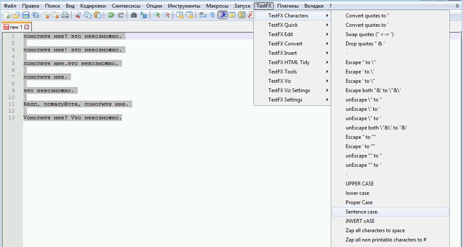
Task: Close the new 1 tab with its X
Action: [x=27, y=27]
